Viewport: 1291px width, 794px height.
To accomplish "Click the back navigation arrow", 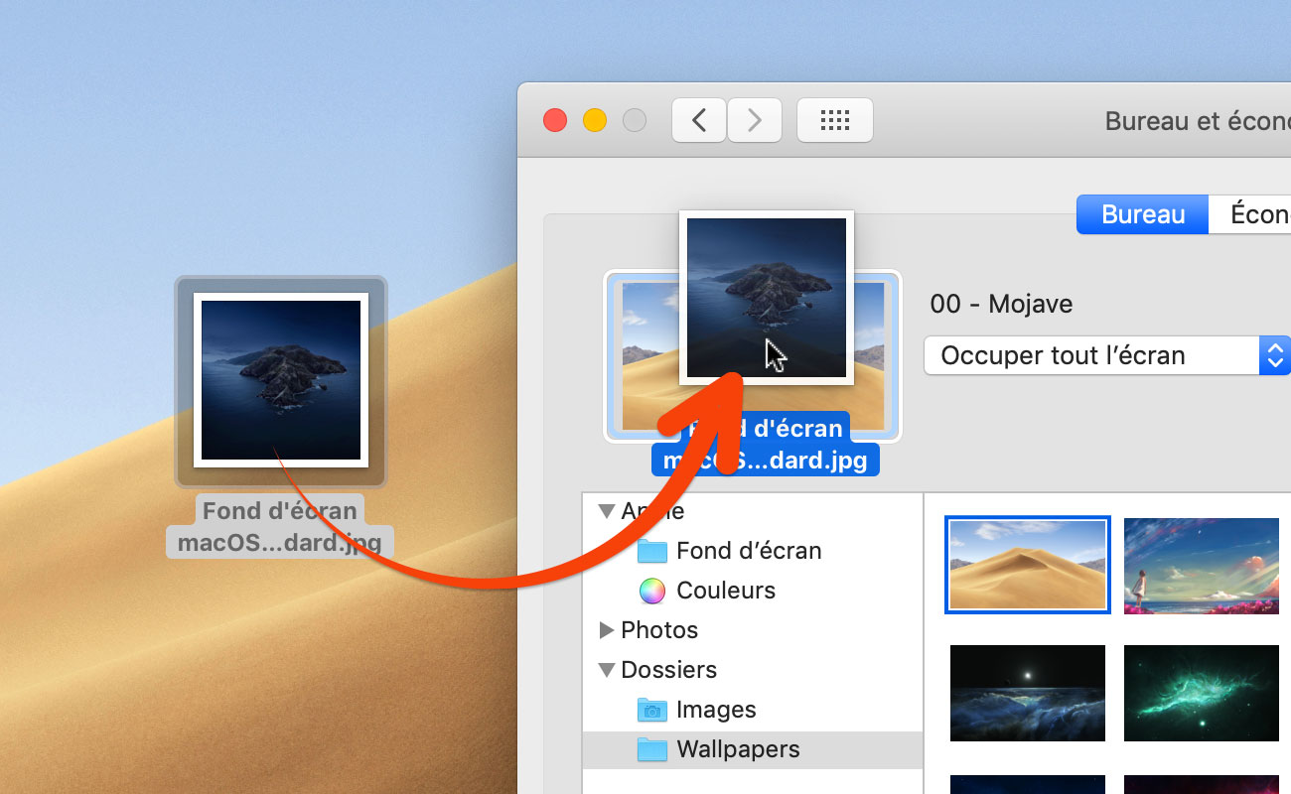I will [698, 119].
